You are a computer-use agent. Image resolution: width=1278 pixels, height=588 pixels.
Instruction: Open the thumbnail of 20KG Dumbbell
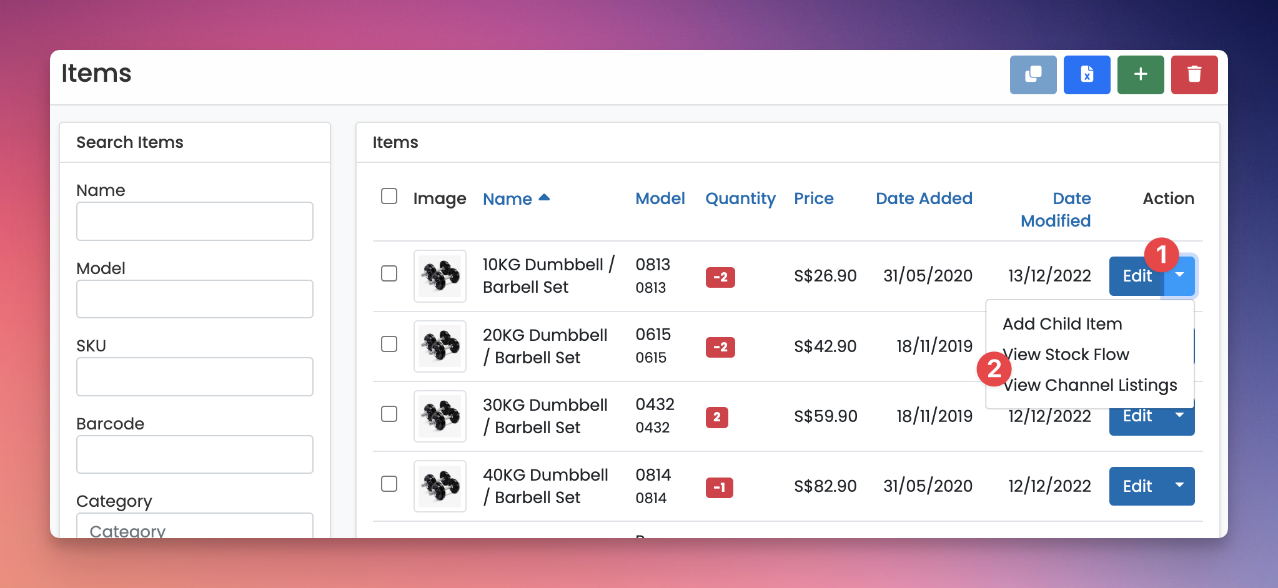point(440,346)
